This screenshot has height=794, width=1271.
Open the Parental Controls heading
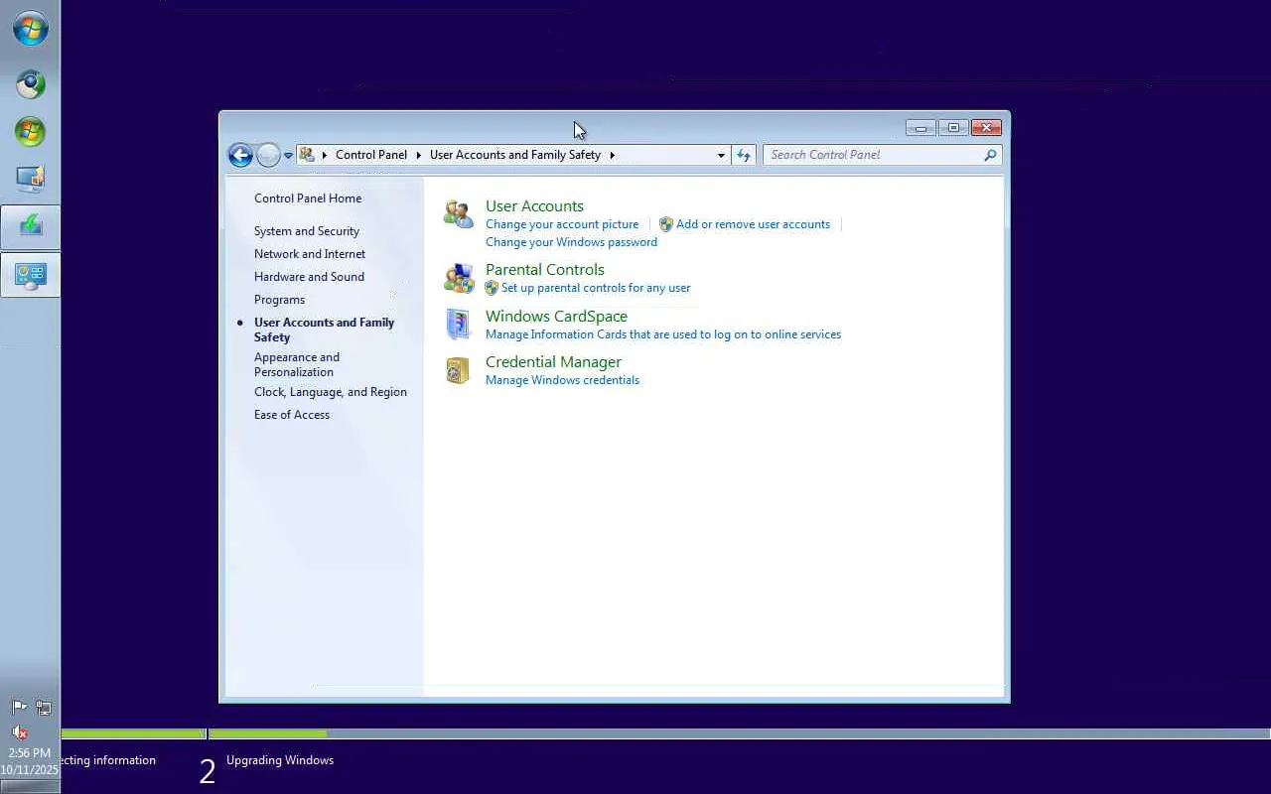pos(545,270)
